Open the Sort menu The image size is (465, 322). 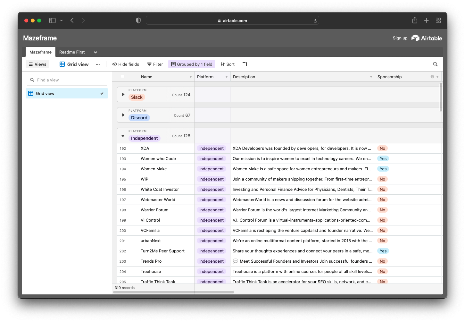pos(228,64)
